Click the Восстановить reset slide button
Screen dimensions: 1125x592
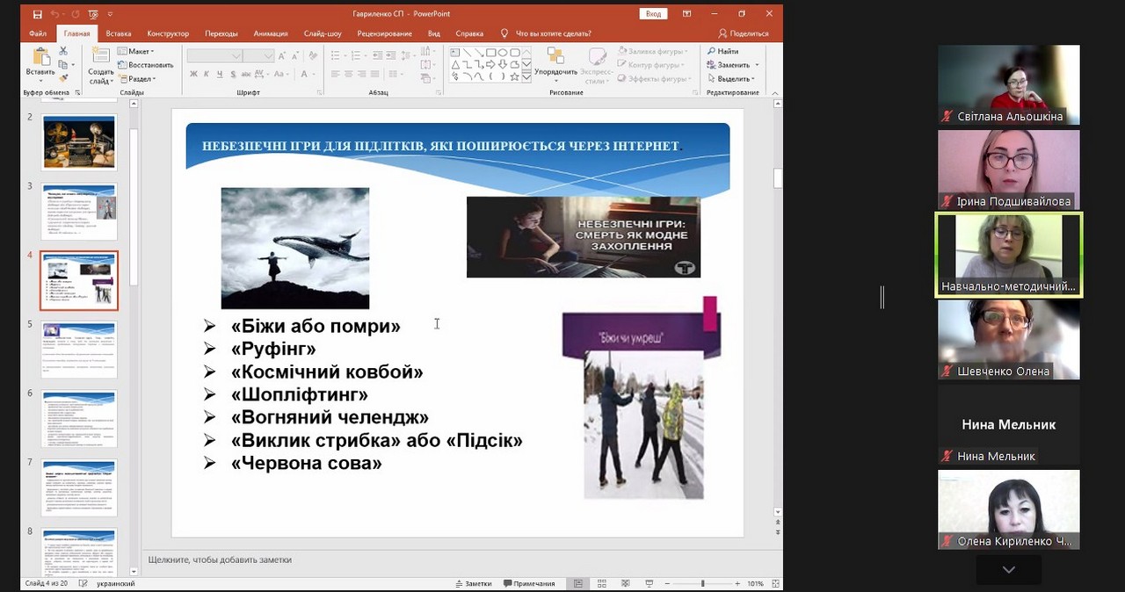145,65
